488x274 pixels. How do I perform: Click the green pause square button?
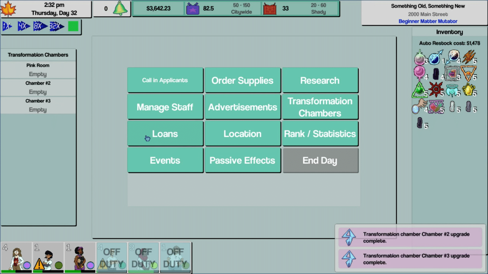coord(73,26)
